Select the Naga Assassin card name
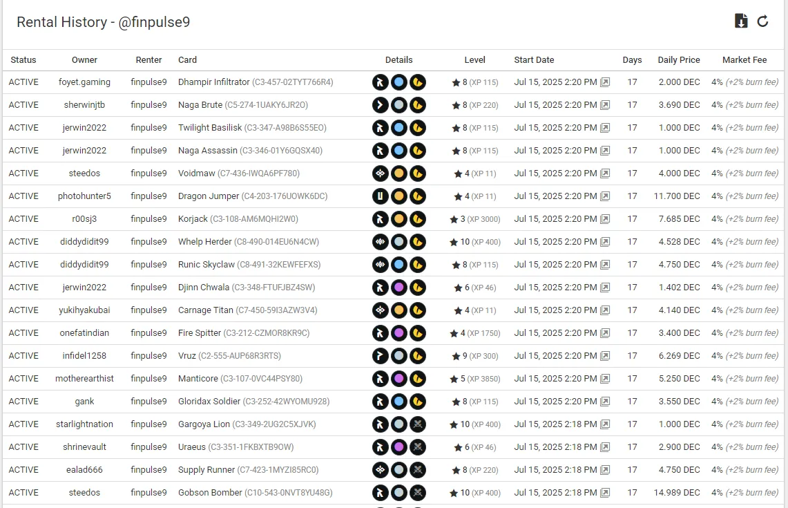Viewport: 788px width, 508px height. [208, 151]
